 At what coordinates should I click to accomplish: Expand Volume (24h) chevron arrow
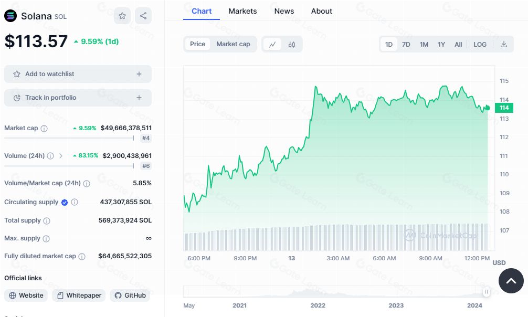(x=61, y=156)
